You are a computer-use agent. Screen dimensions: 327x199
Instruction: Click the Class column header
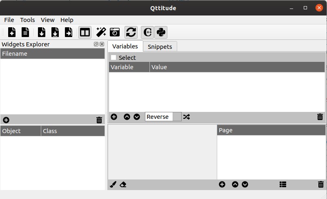(x=73, y=131)
